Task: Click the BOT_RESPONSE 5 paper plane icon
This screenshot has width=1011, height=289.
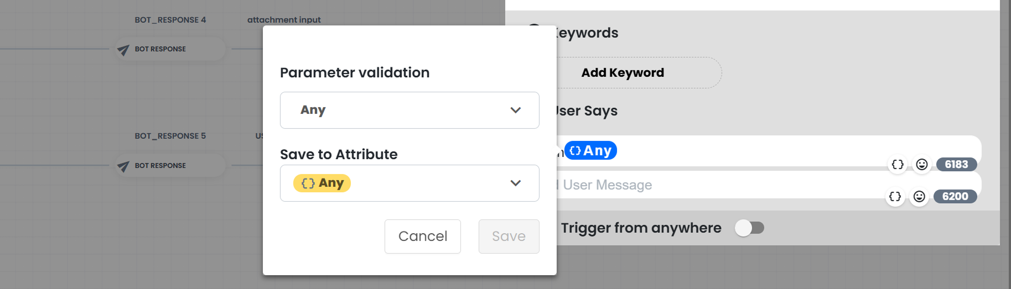Action: 123,166
